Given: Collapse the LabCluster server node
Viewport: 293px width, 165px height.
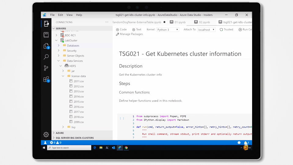Looking at the screenshot, I should [x=56, y=40].
